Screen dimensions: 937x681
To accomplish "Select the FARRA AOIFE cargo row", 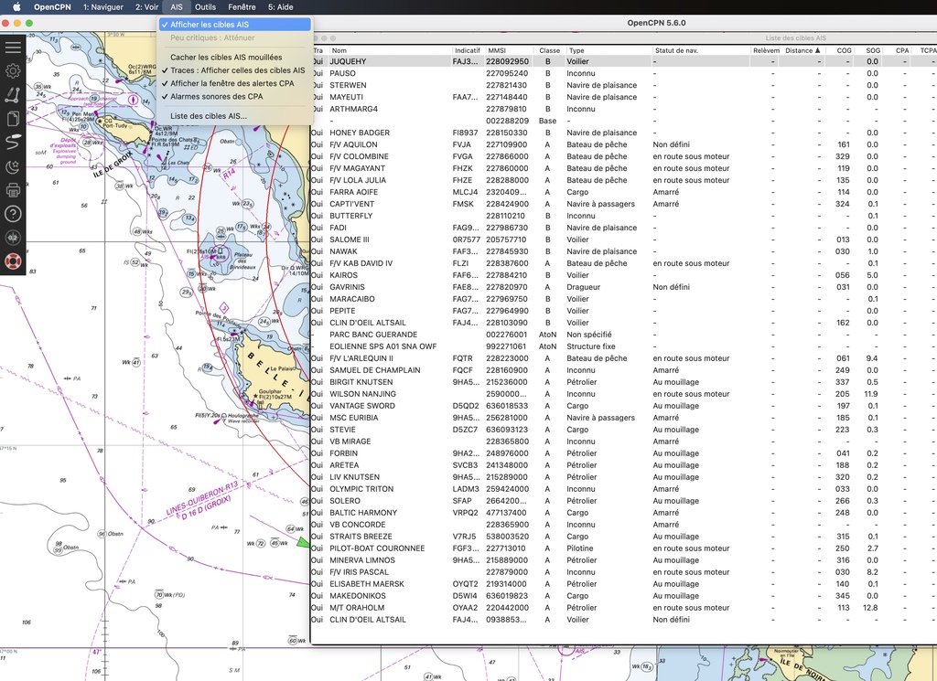I will point(624,192).
